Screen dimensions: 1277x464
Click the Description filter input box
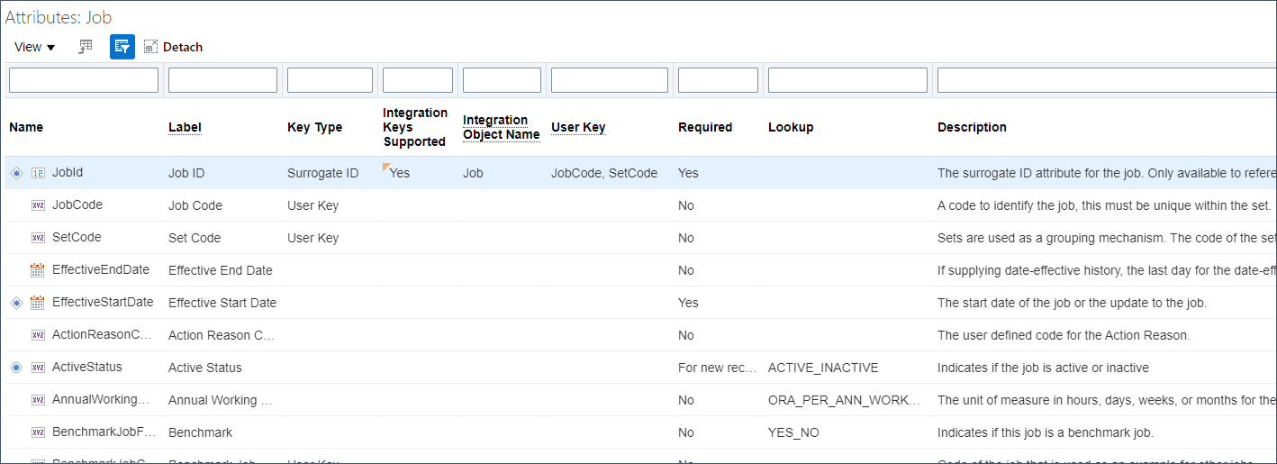point(1106,80)
